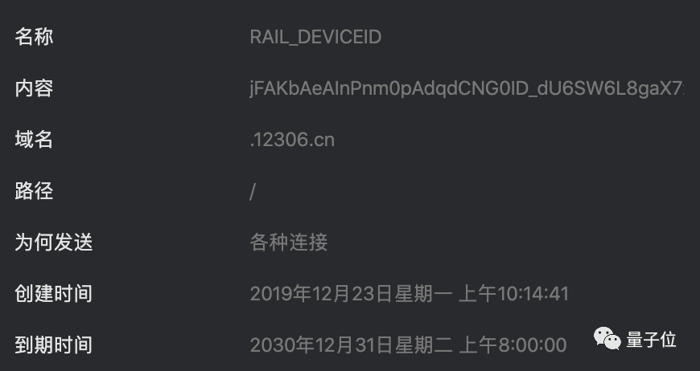Select the 各种连接 send-reason value

[x=289, y=243]
